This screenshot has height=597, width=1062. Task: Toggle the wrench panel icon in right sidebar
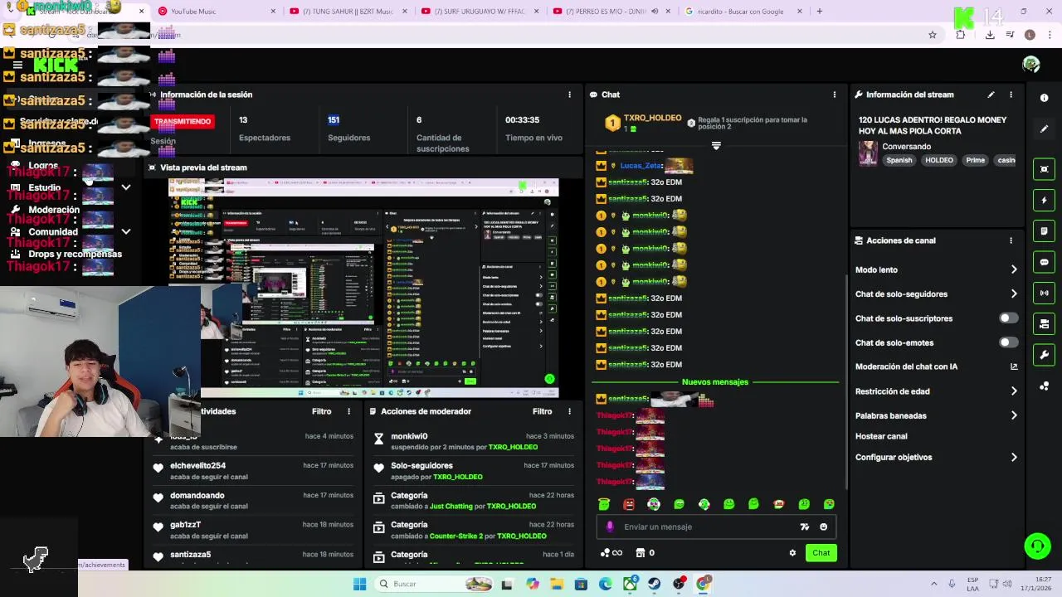(x=1044, y=355)
